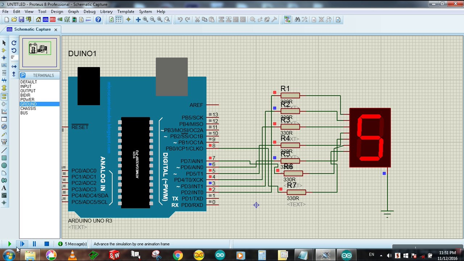Click the Rotate Clockwise icon

pos(14,43)
